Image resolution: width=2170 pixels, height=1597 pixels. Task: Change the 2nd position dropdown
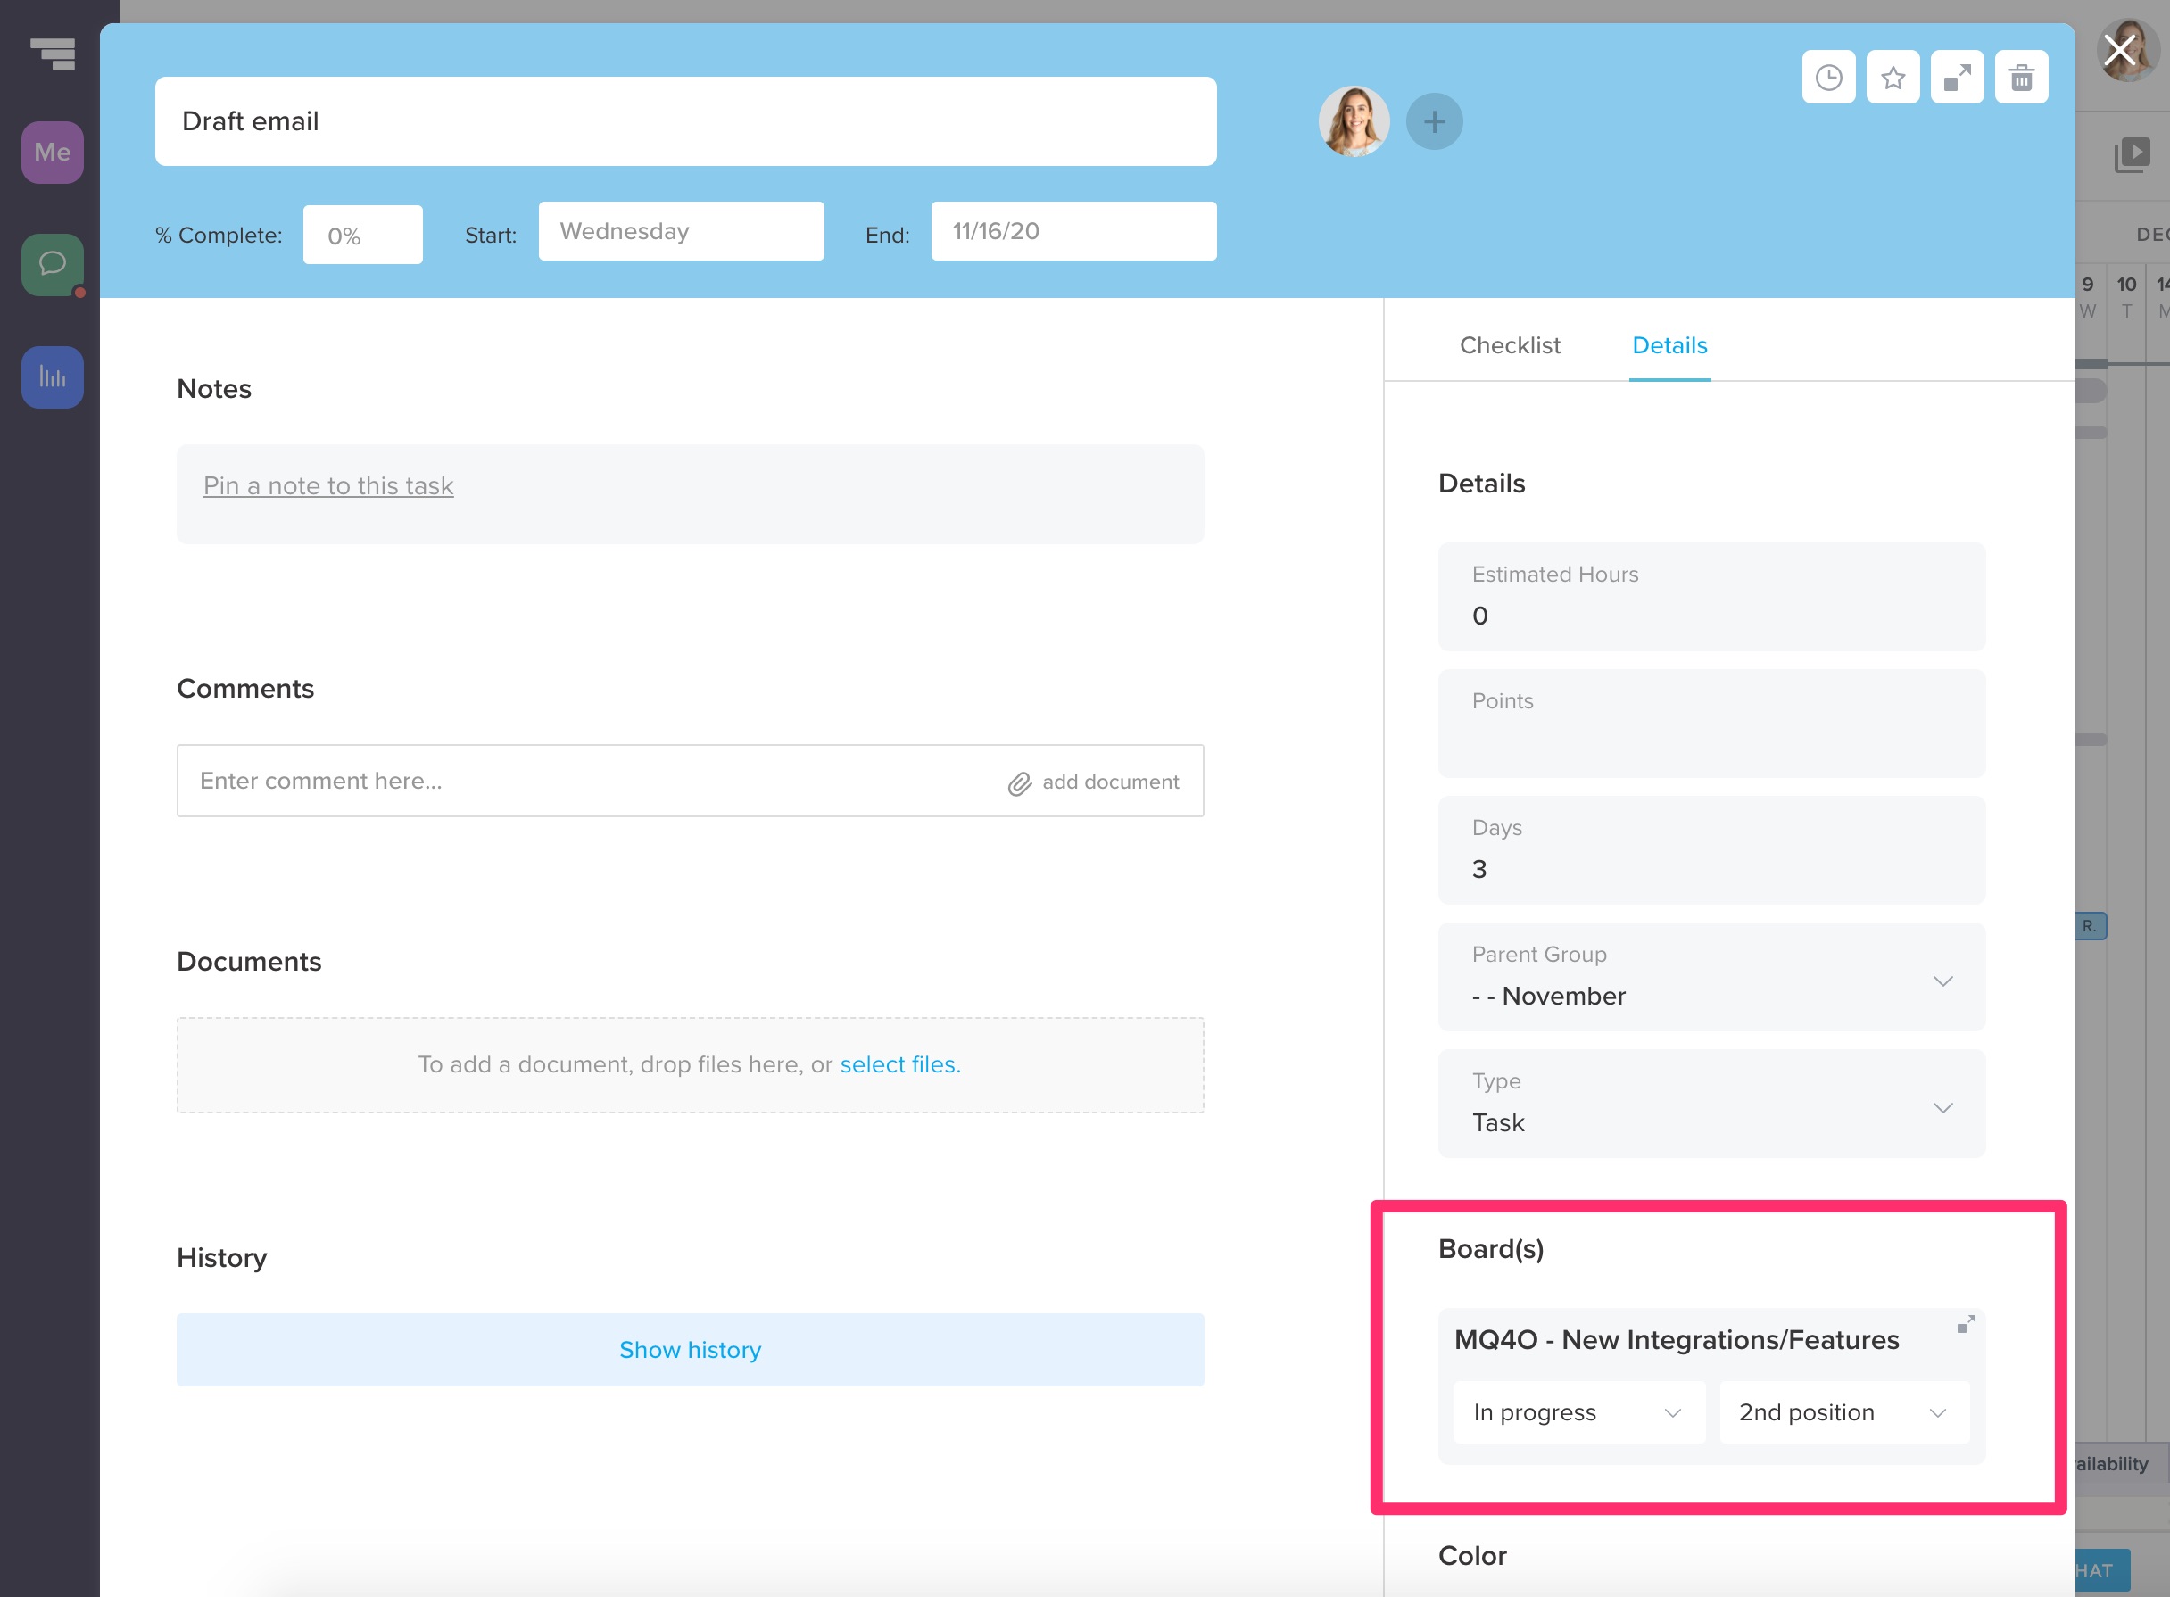click(1843, 1412)
